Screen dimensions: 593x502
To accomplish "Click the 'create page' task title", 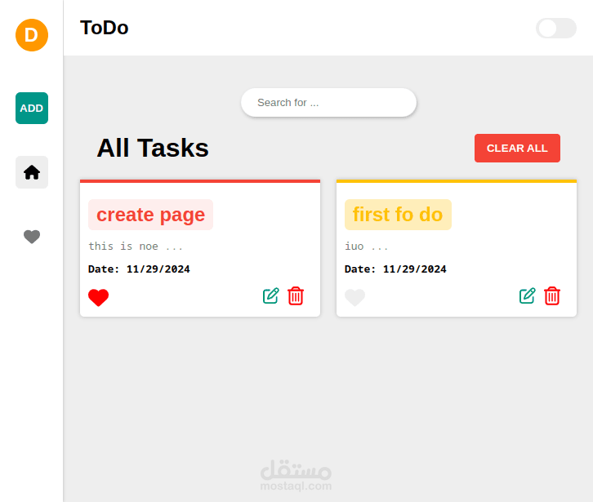I will [x=150, y=215].
